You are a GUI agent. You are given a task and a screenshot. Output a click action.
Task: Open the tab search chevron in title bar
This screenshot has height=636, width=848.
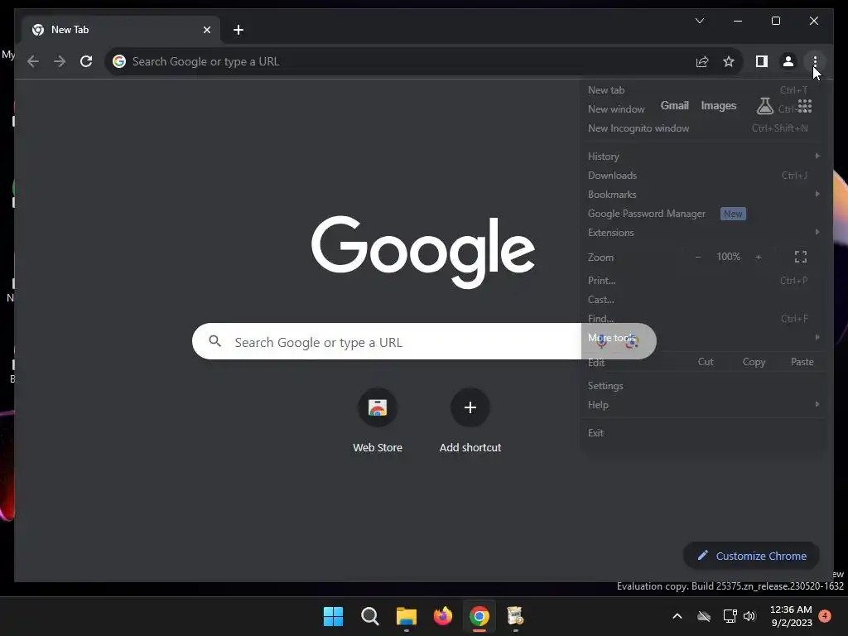pyautogui.click(x=699, y=21)
